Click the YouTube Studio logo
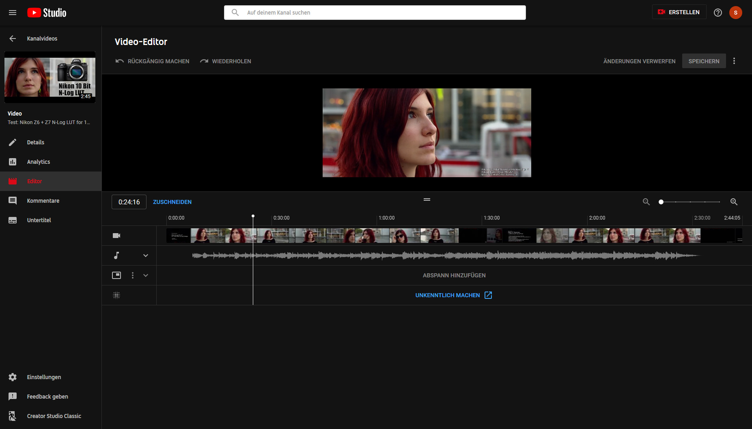The image size is (752, 429). coord(47,13)
